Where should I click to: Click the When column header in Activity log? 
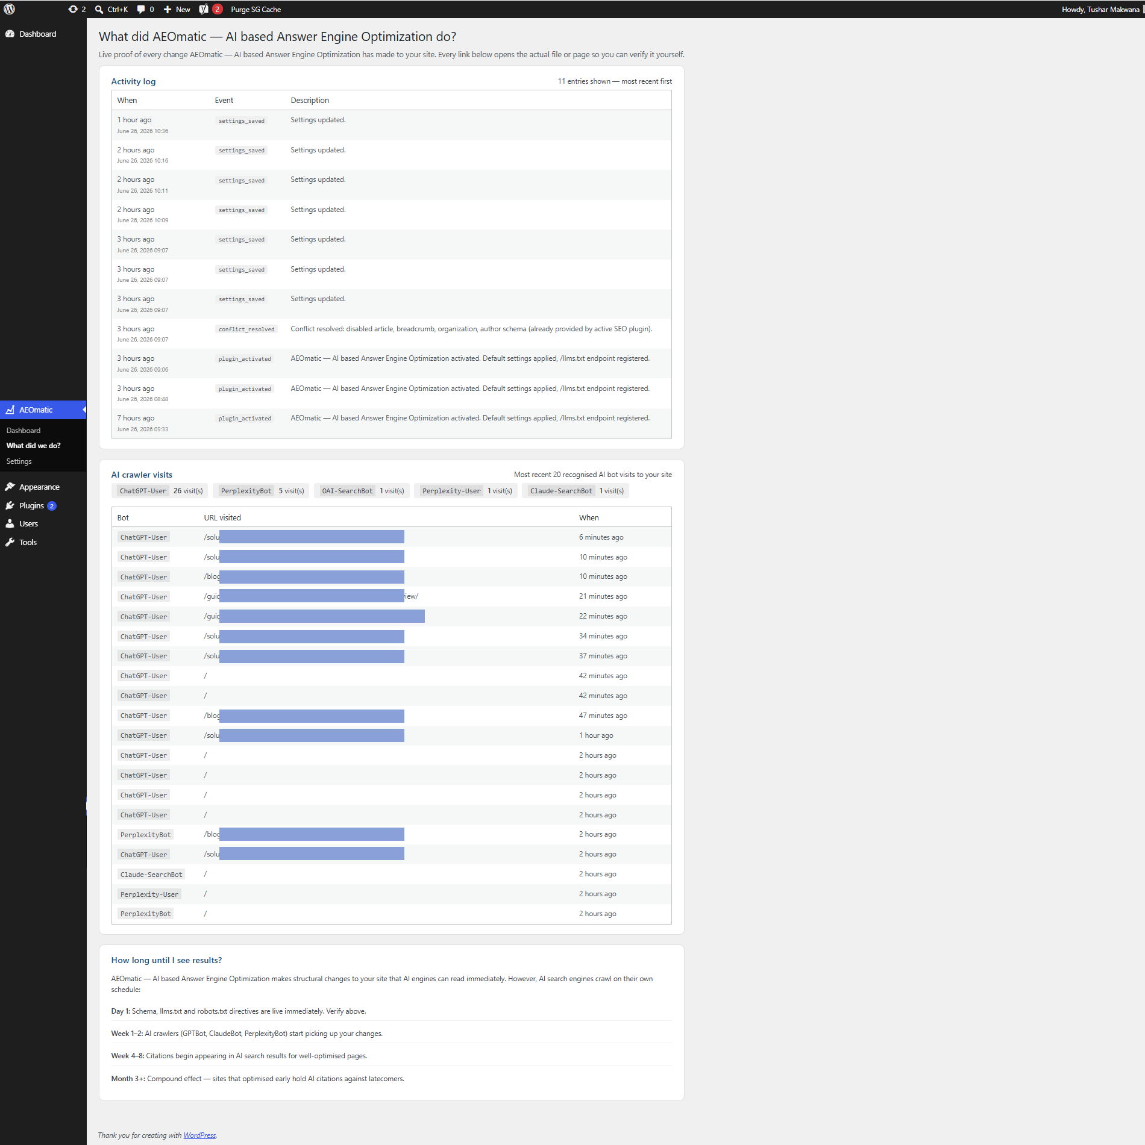click(127, 100)
